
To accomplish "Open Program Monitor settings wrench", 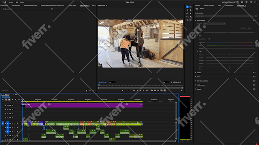I will (x=171, y=82).
